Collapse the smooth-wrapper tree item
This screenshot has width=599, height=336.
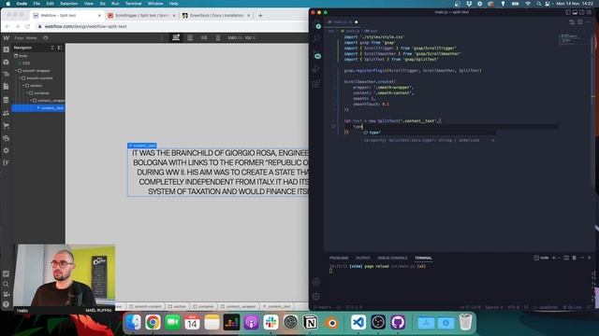tap(16, 71)
